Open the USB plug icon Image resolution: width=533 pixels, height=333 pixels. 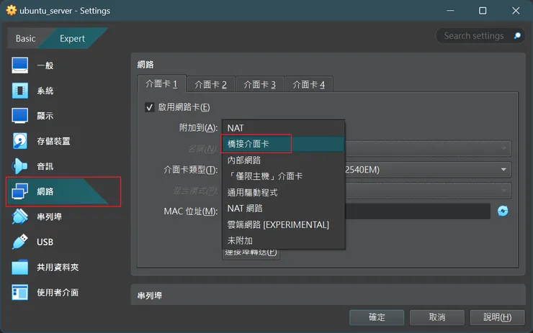19,242
